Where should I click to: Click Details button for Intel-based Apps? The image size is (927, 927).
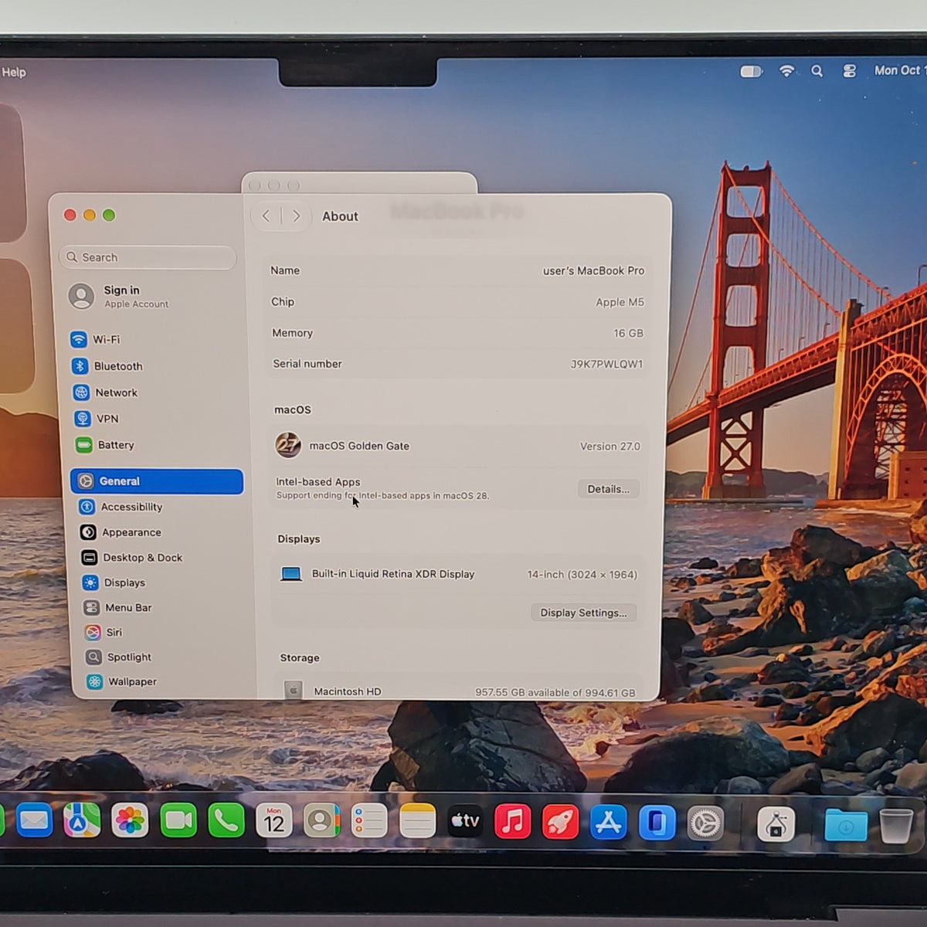(x=608, y=489)
